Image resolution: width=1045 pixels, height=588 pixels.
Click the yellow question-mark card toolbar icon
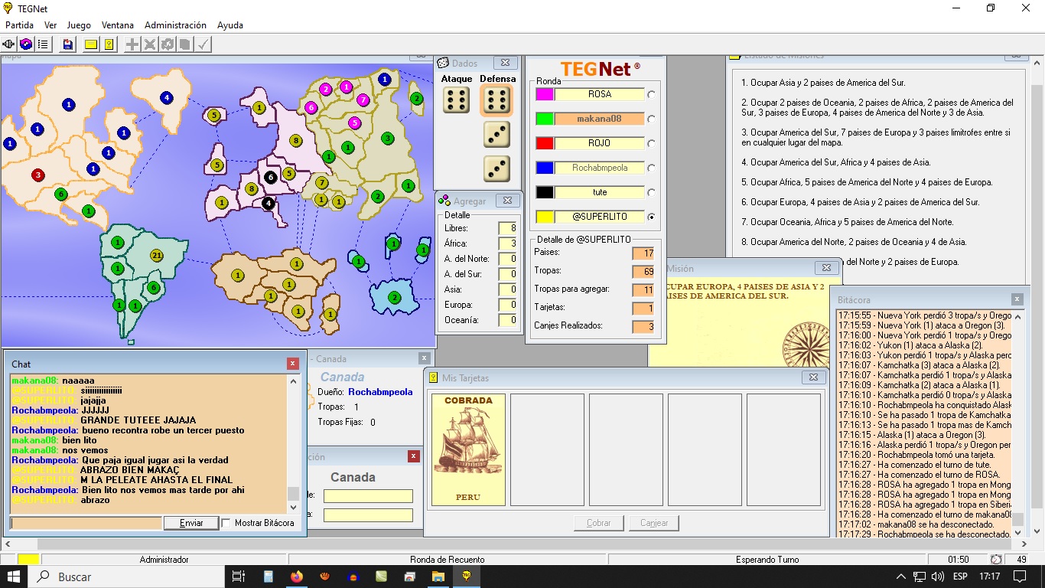[109, 44]
